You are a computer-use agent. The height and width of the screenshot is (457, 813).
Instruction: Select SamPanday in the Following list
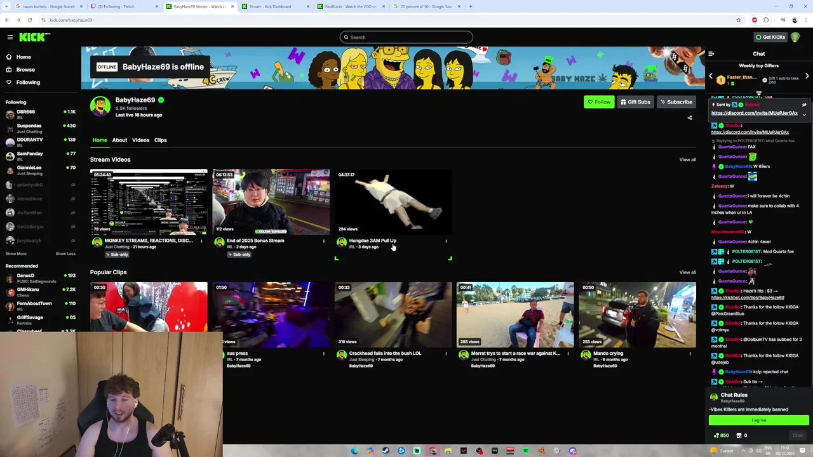click(x=40, y=157)
